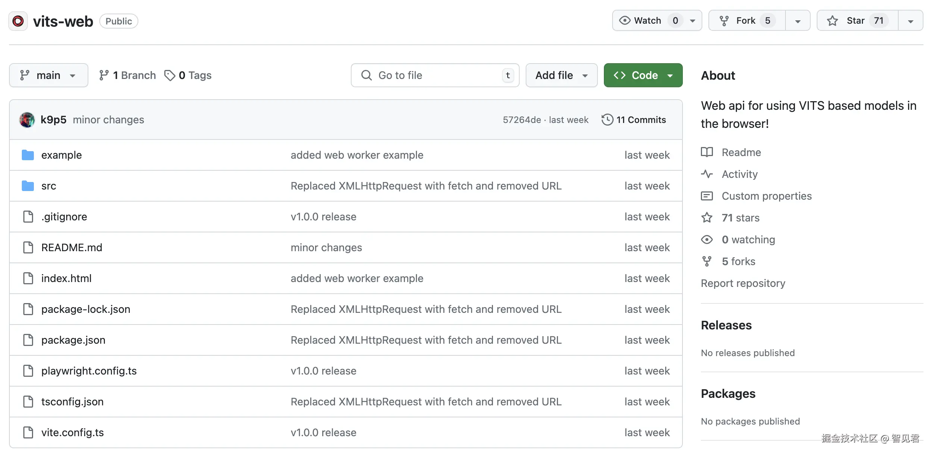Screen dimensions: 931x455
Task: Open the example folder
Action: (x=61, y=155)
